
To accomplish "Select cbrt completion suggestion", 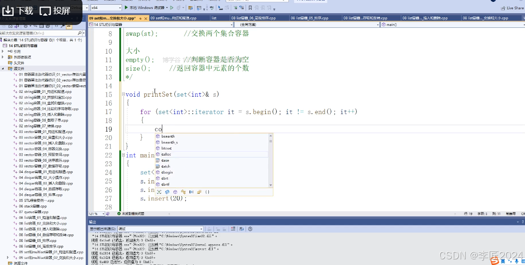I will click(212, 179).
